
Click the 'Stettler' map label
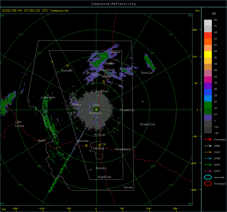pos(147,73)
